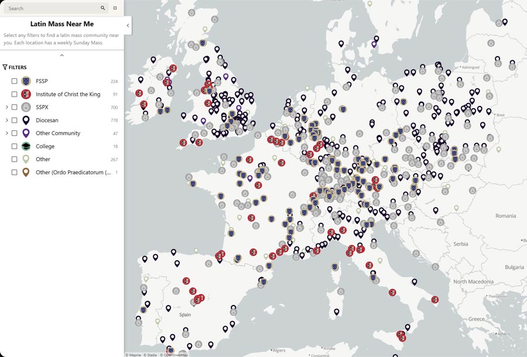
Task: Select the Diocesan filter label
Action: 47,121
